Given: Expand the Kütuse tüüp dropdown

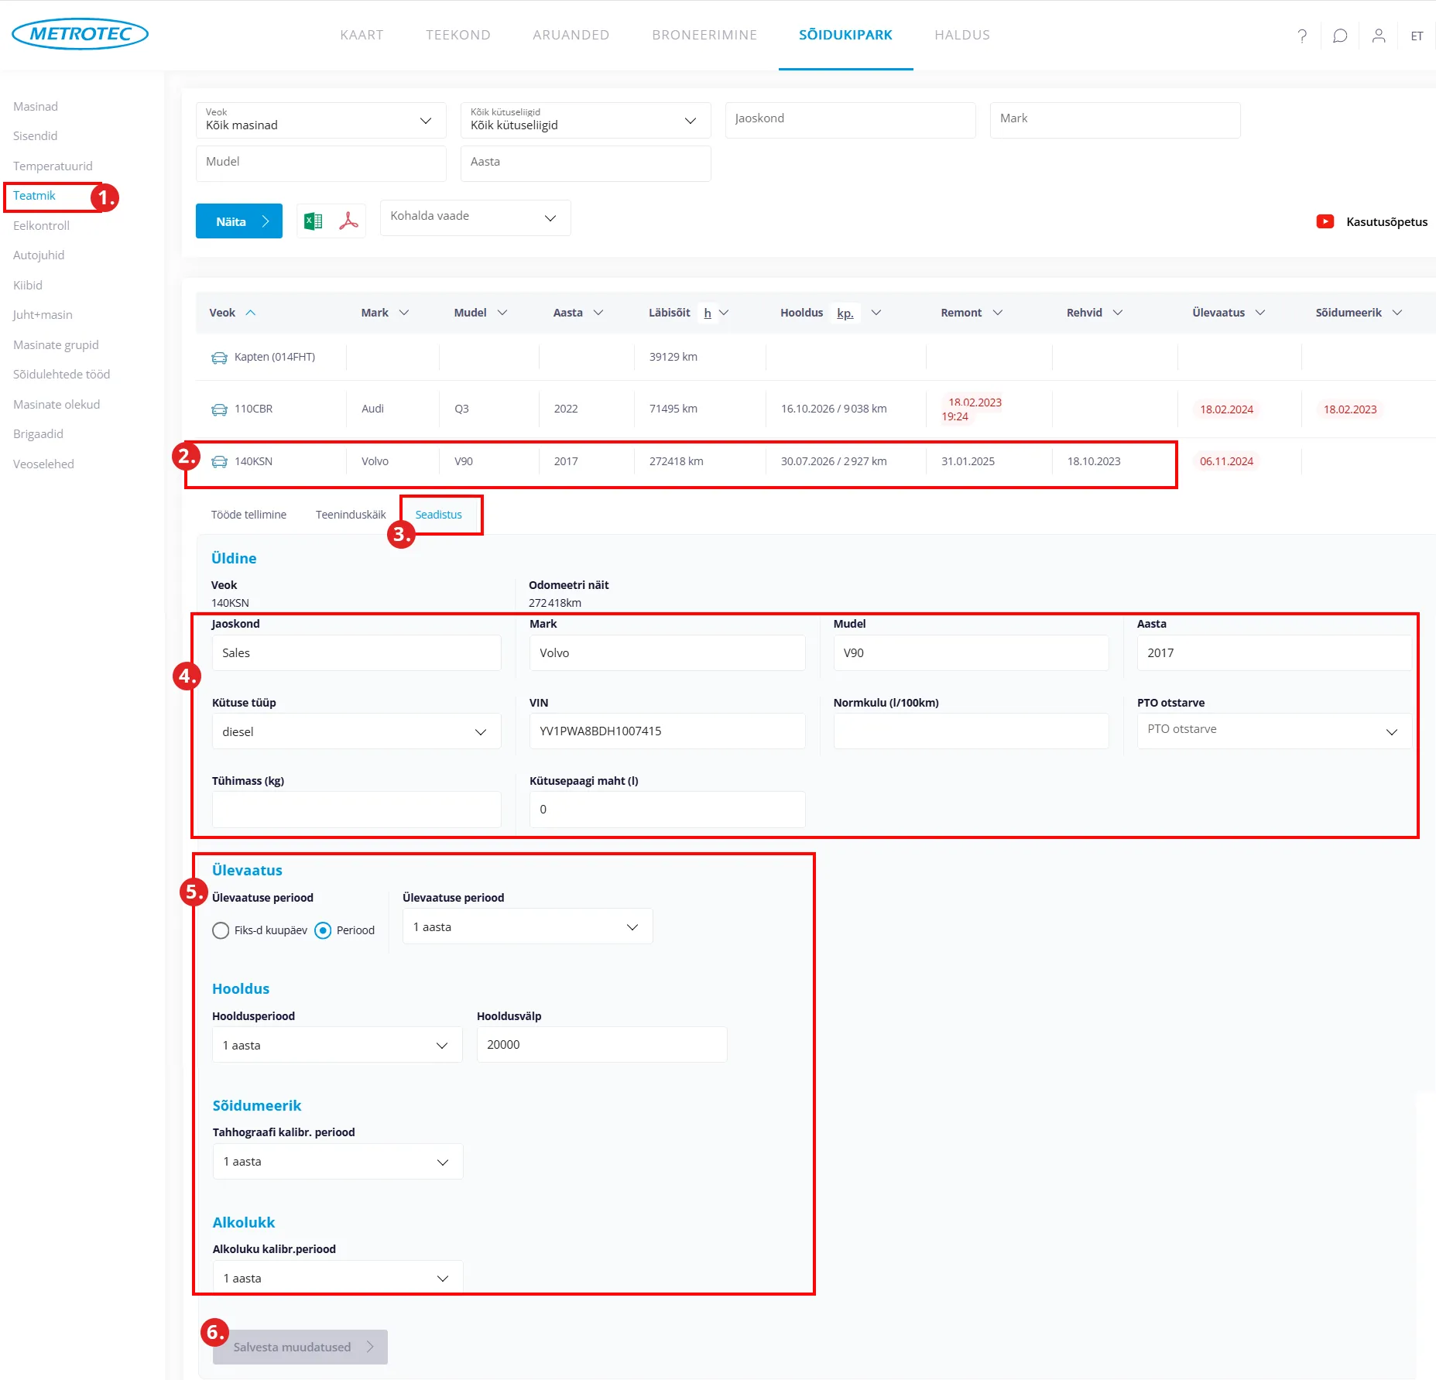Looking at the screenshot, I should click(356, 731).
